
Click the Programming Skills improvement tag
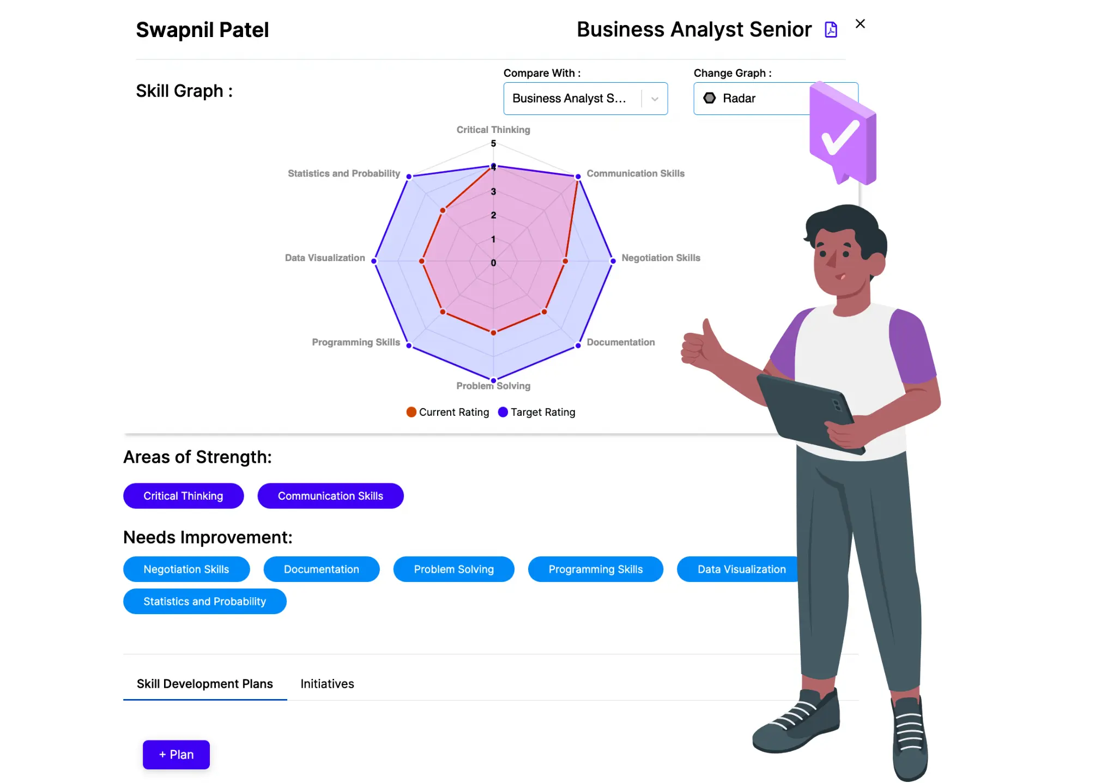click(595, 569)
